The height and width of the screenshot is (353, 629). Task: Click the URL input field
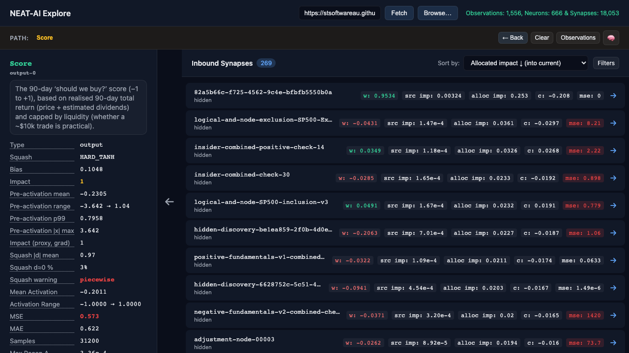click(x=340, y=13)
